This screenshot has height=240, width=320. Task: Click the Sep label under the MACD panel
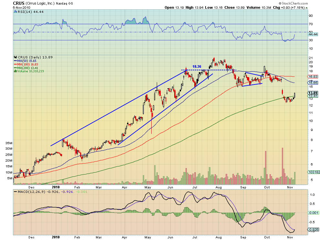coord(243,237)
